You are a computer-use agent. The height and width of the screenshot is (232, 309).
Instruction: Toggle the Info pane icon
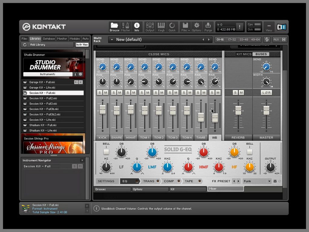[136, 27]
